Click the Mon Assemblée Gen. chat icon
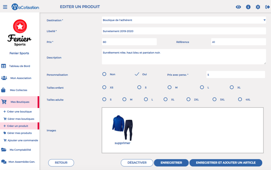 click(4, 162)
